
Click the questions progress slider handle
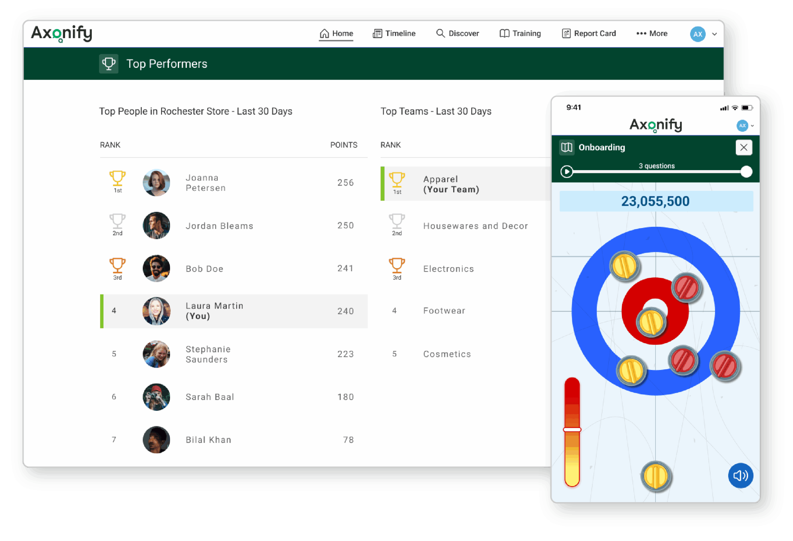746,172
